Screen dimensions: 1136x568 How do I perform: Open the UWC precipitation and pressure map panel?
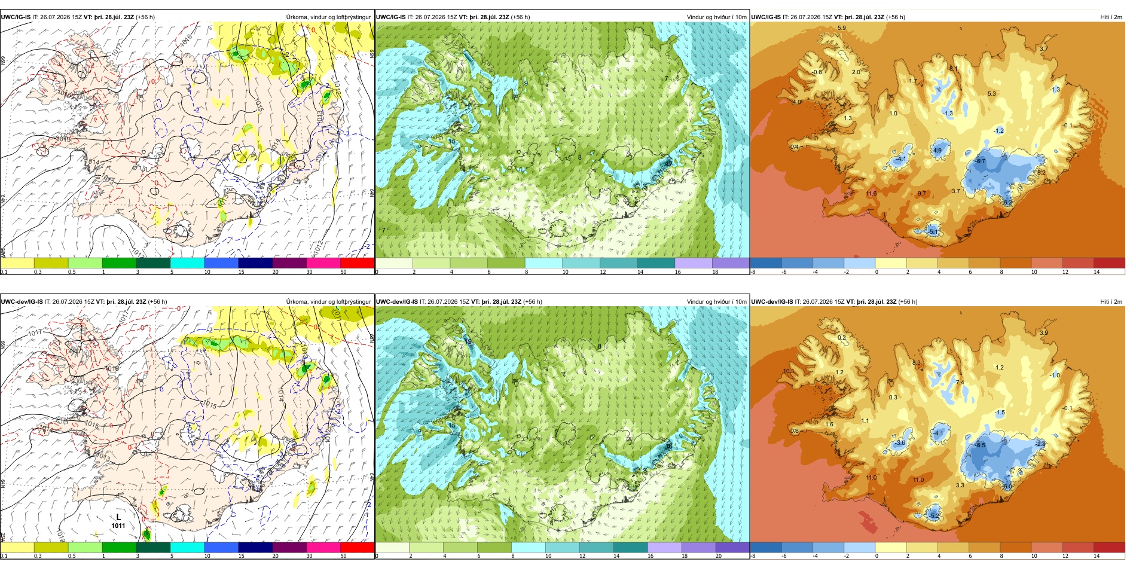187,140
